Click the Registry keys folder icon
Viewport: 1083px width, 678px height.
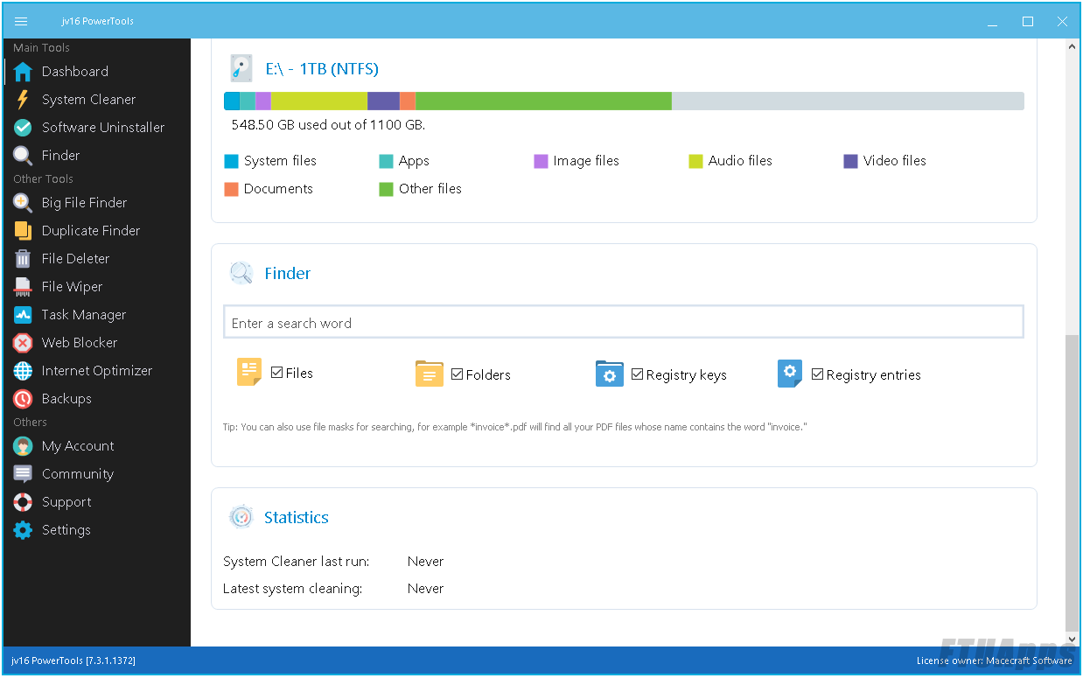(610, 374)
